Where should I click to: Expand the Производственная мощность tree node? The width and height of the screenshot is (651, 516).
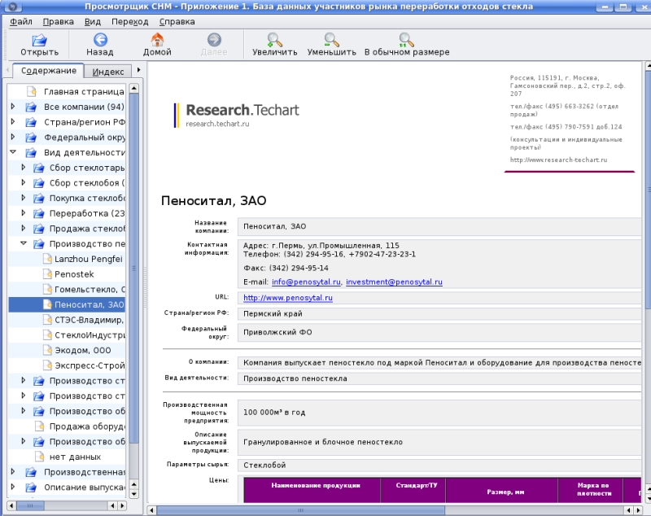coord(13,471)
